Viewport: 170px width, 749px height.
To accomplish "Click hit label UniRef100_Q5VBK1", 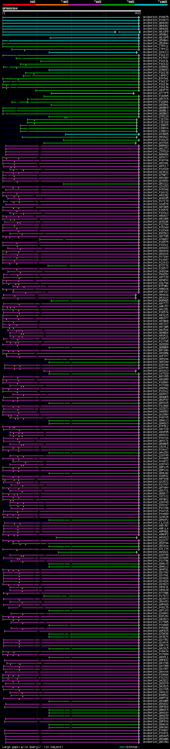I will (156, 35).
